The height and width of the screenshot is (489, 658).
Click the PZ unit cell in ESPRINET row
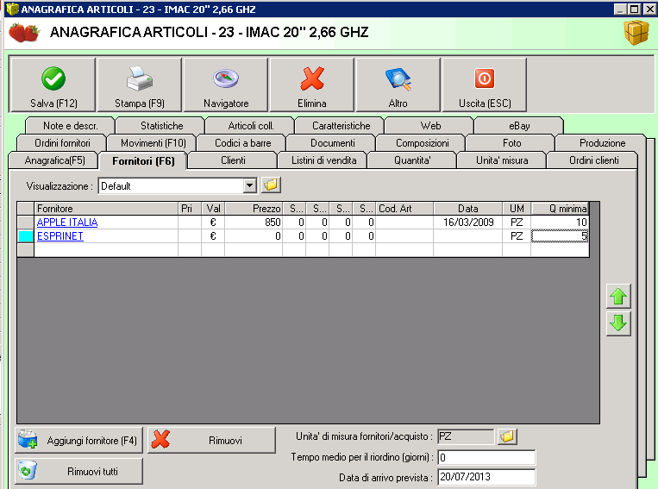(517, 236)
